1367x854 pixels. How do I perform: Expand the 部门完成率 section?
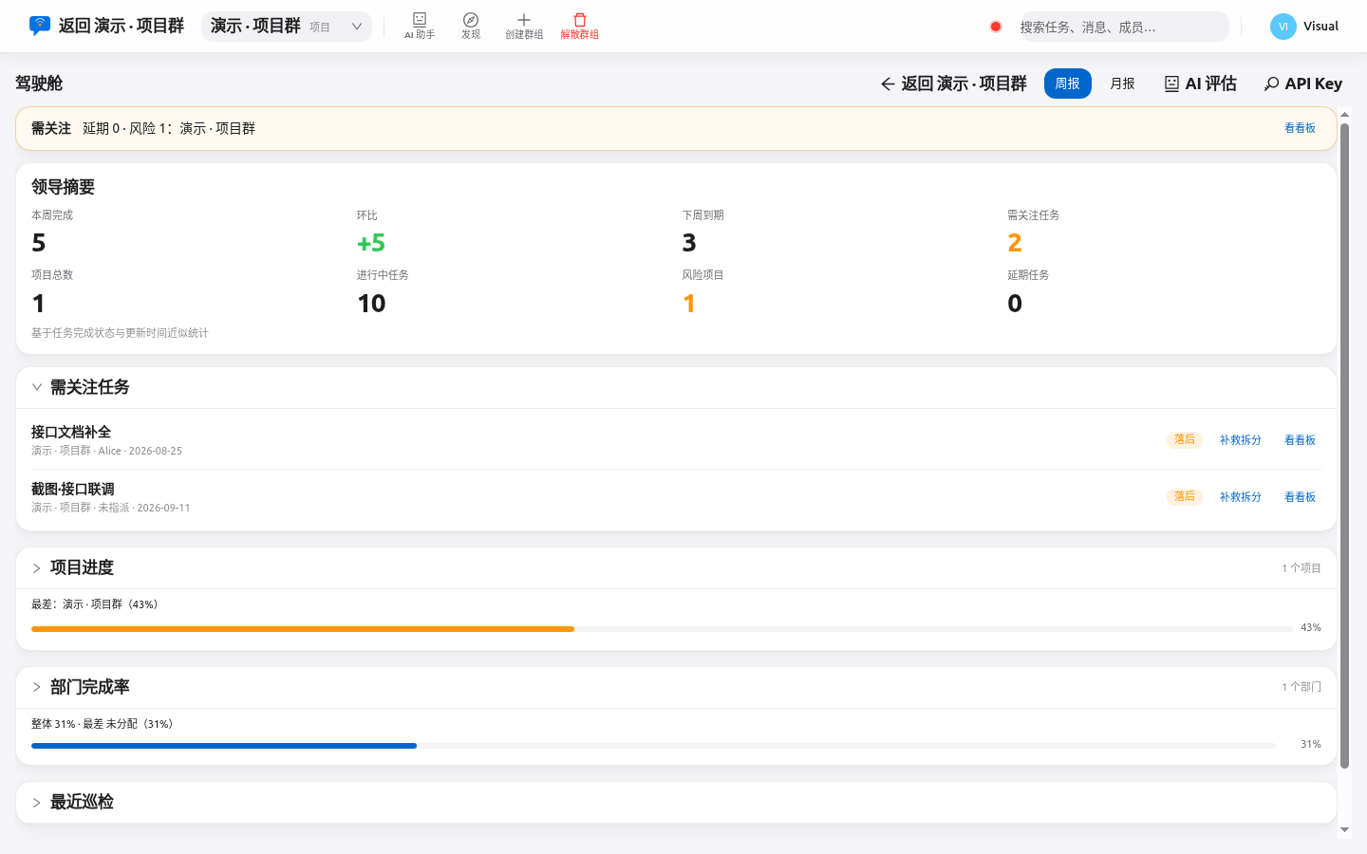pyautogui.click(x=37, y=687)
